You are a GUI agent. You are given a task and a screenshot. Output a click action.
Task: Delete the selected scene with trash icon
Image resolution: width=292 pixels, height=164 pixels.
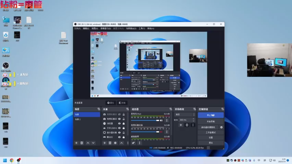81,143
